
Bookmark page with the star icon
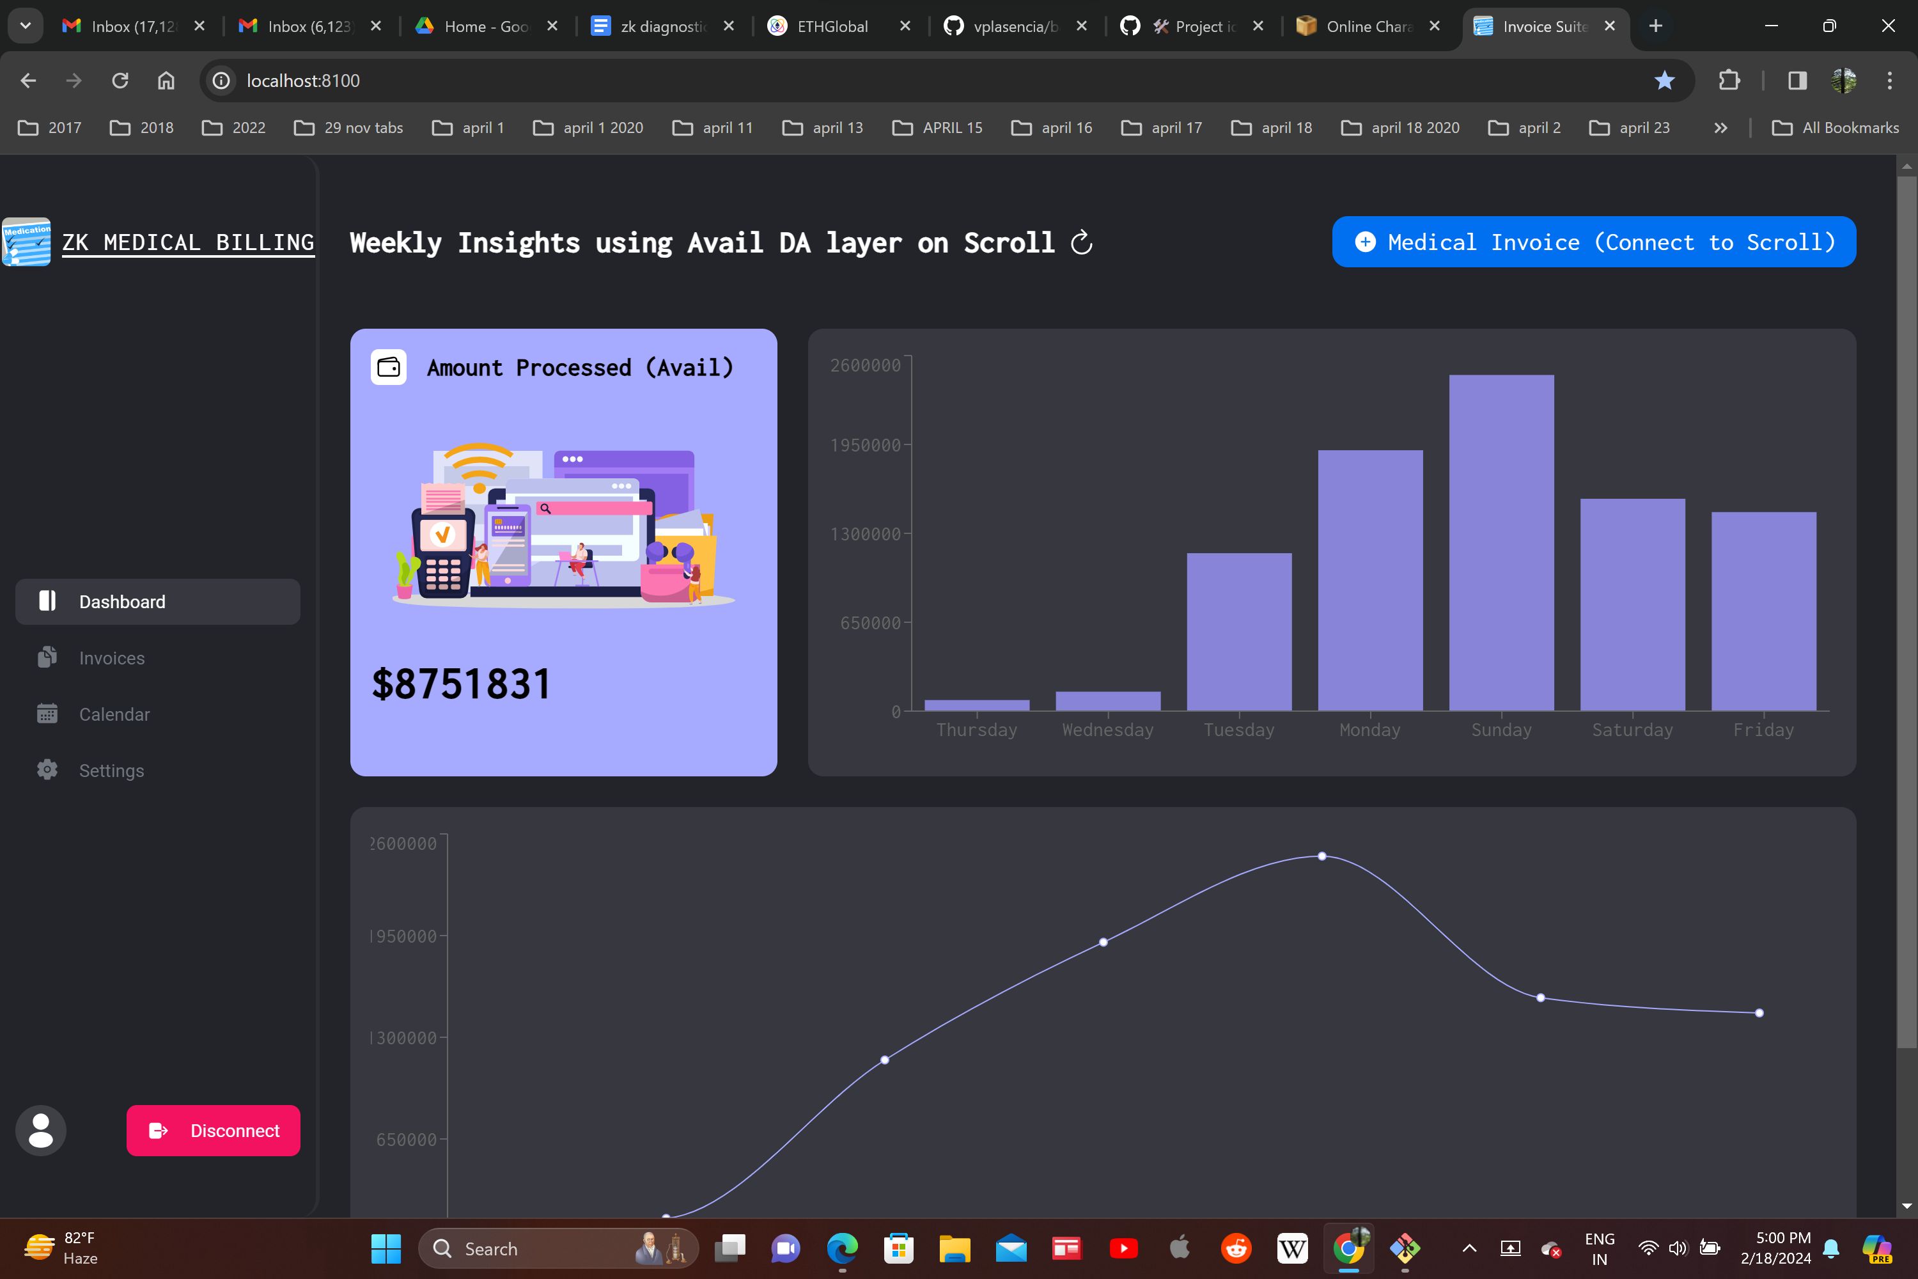tap(1664, 81)
